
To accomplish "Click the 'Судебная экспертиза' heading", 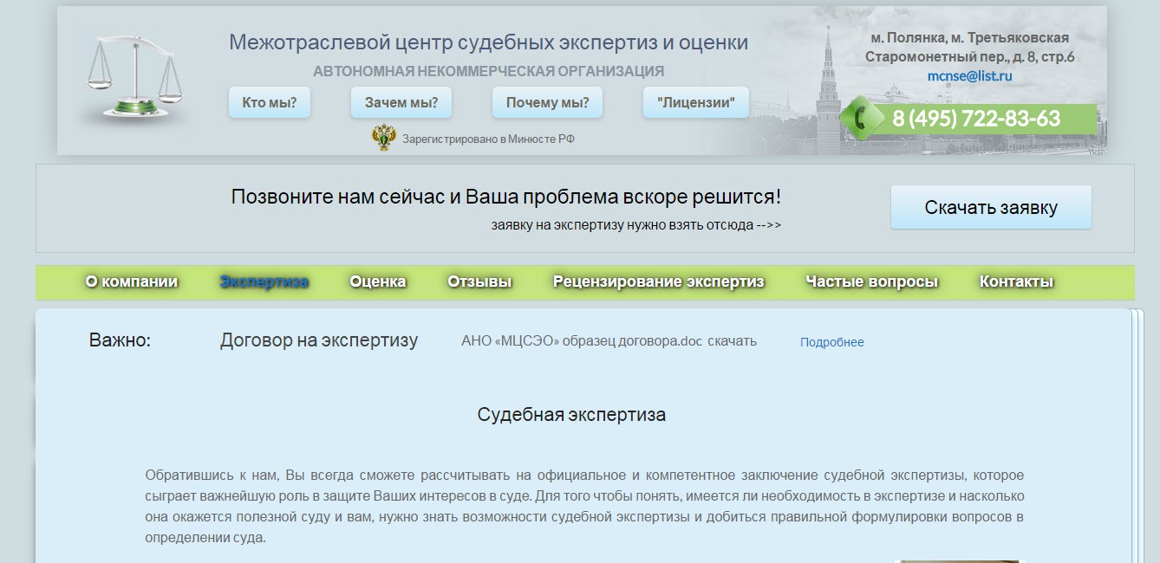I will 571,415.
